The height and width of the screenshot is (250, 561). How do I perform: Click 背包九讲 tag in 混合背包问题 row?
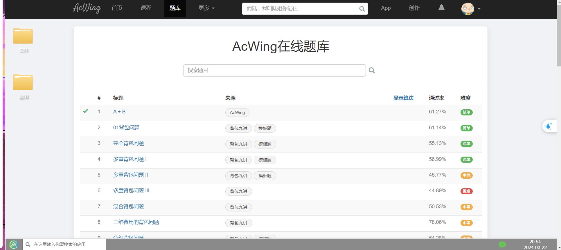pyautogui.click(x=239, y=207)
